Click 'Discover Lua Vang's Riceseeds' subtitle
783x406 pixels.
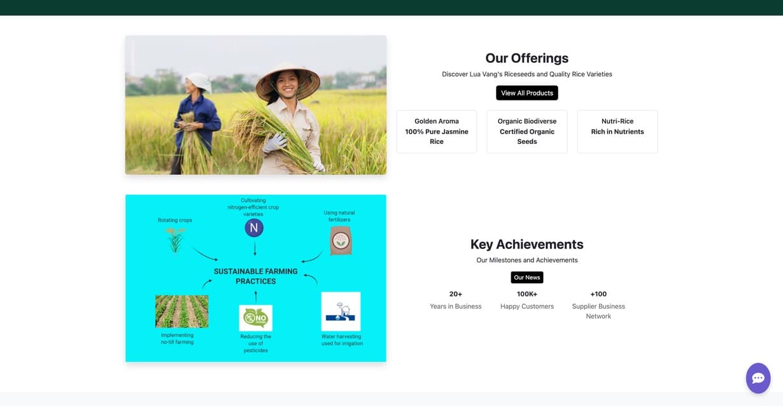tap(527, 74)
